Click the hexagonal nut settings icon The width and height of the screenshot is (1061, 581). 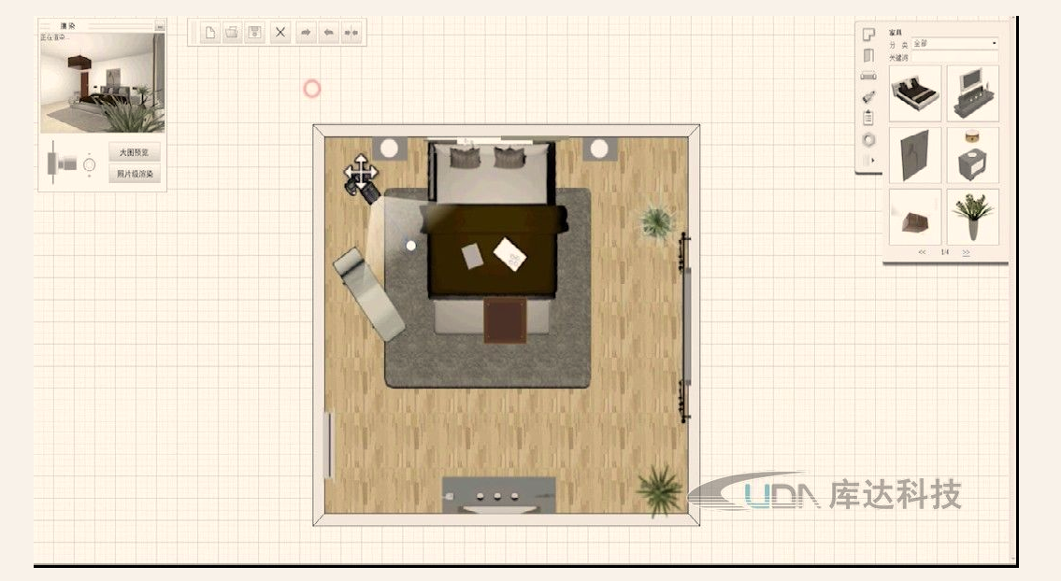868,140
